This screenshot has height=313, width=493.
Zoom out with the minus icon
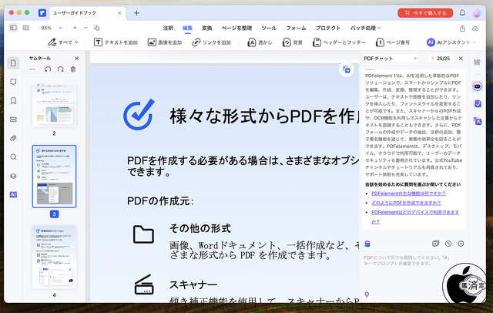click(x=86, y=28)
